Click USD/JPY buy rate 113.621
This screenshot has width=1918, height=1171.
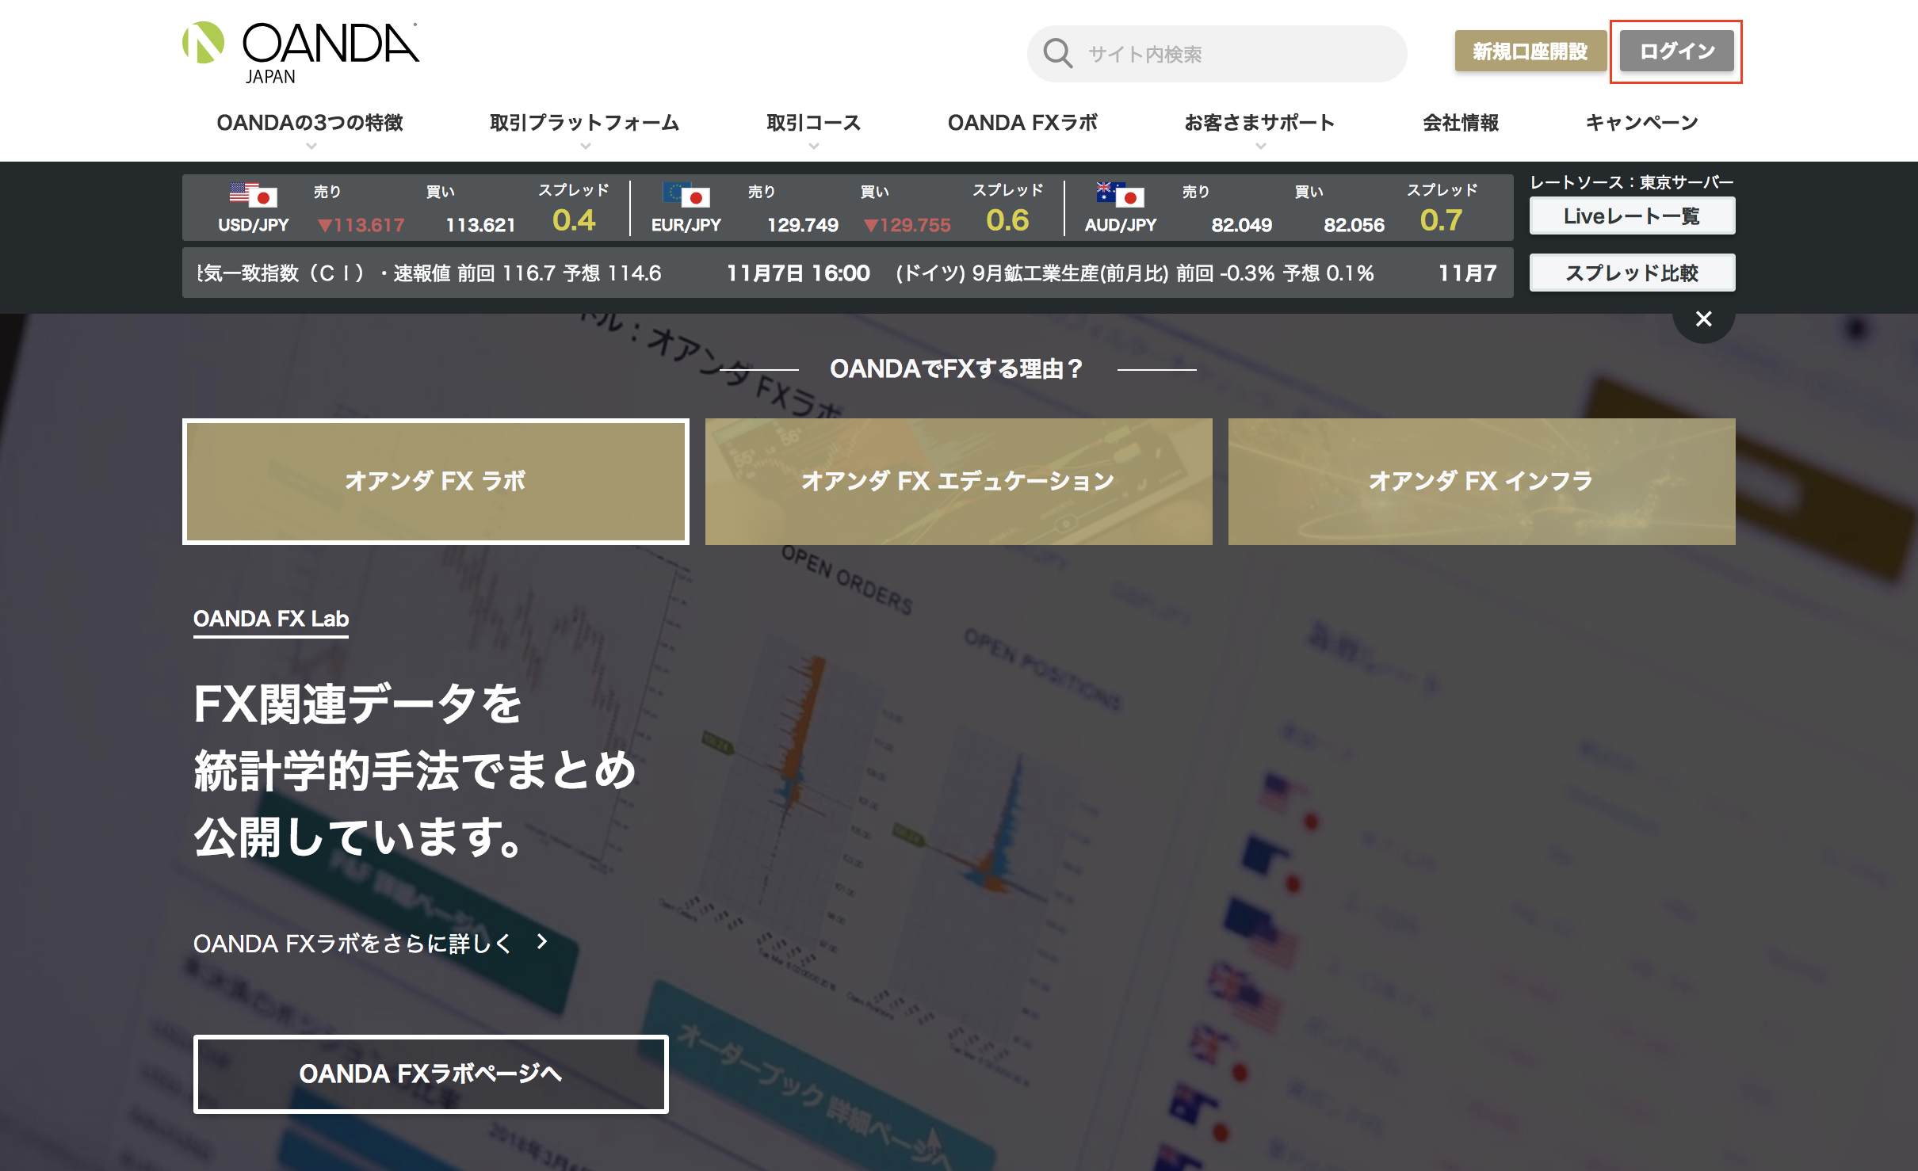click(x=480, y=225)
